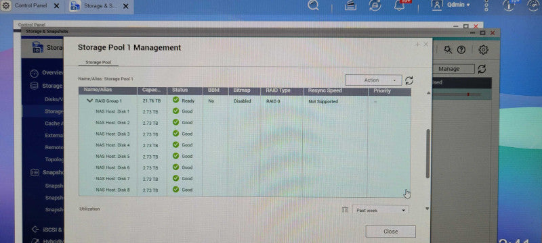Viewport: 542px width, 243px height.
Task: Select the NAS Host: Disk 7 row
Action: click(x=245, y=179)
